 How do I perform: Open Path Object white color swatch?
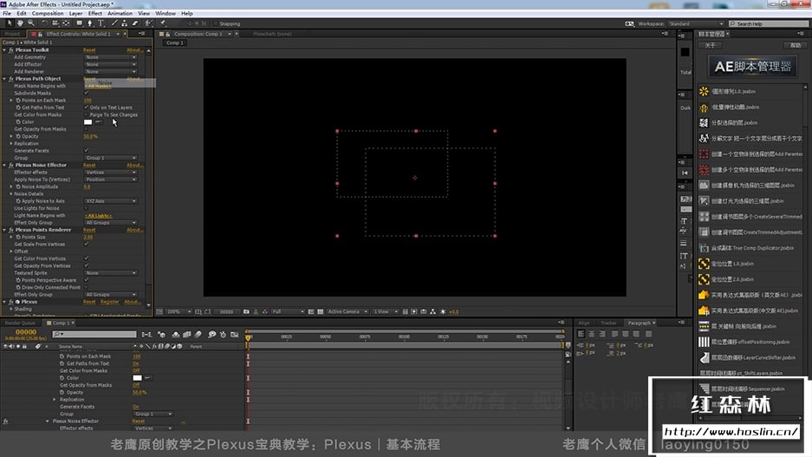point(88,122)
